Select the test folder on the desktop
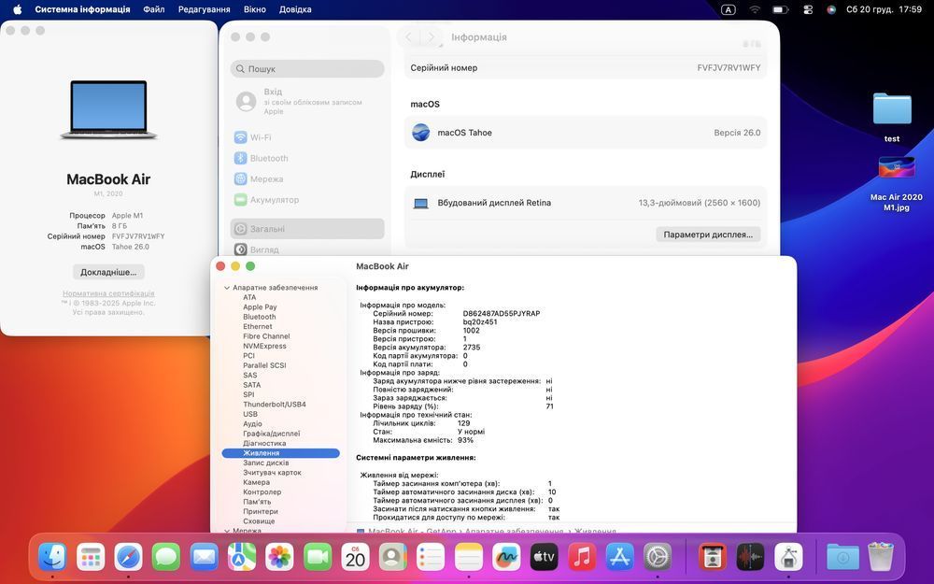The image size is (934, 584). click(892, 117)
